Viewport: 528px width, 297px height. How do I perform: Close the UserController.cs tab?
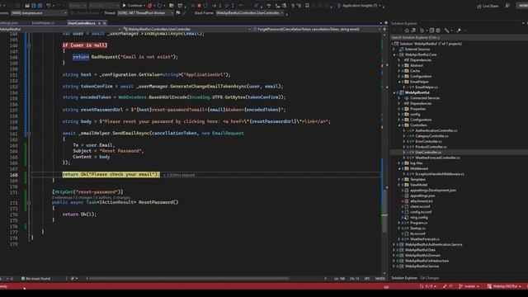tap(105, 23)
